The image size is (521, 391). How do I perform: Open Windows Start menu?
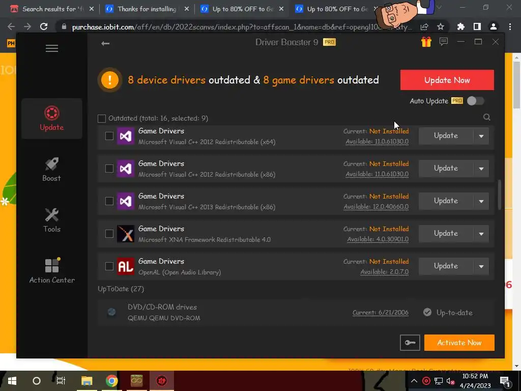tap(12, 381)
